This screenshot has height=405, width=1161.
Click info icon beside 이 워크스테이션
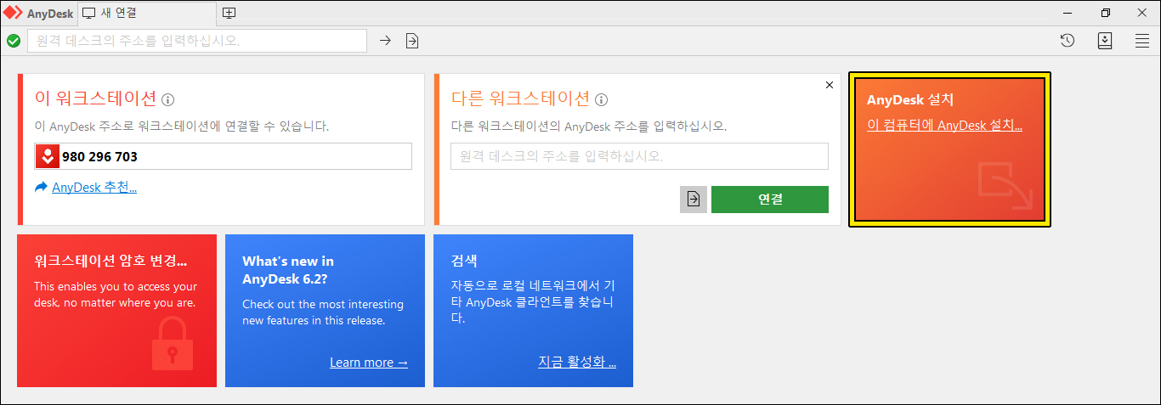(x=168, y=99)
